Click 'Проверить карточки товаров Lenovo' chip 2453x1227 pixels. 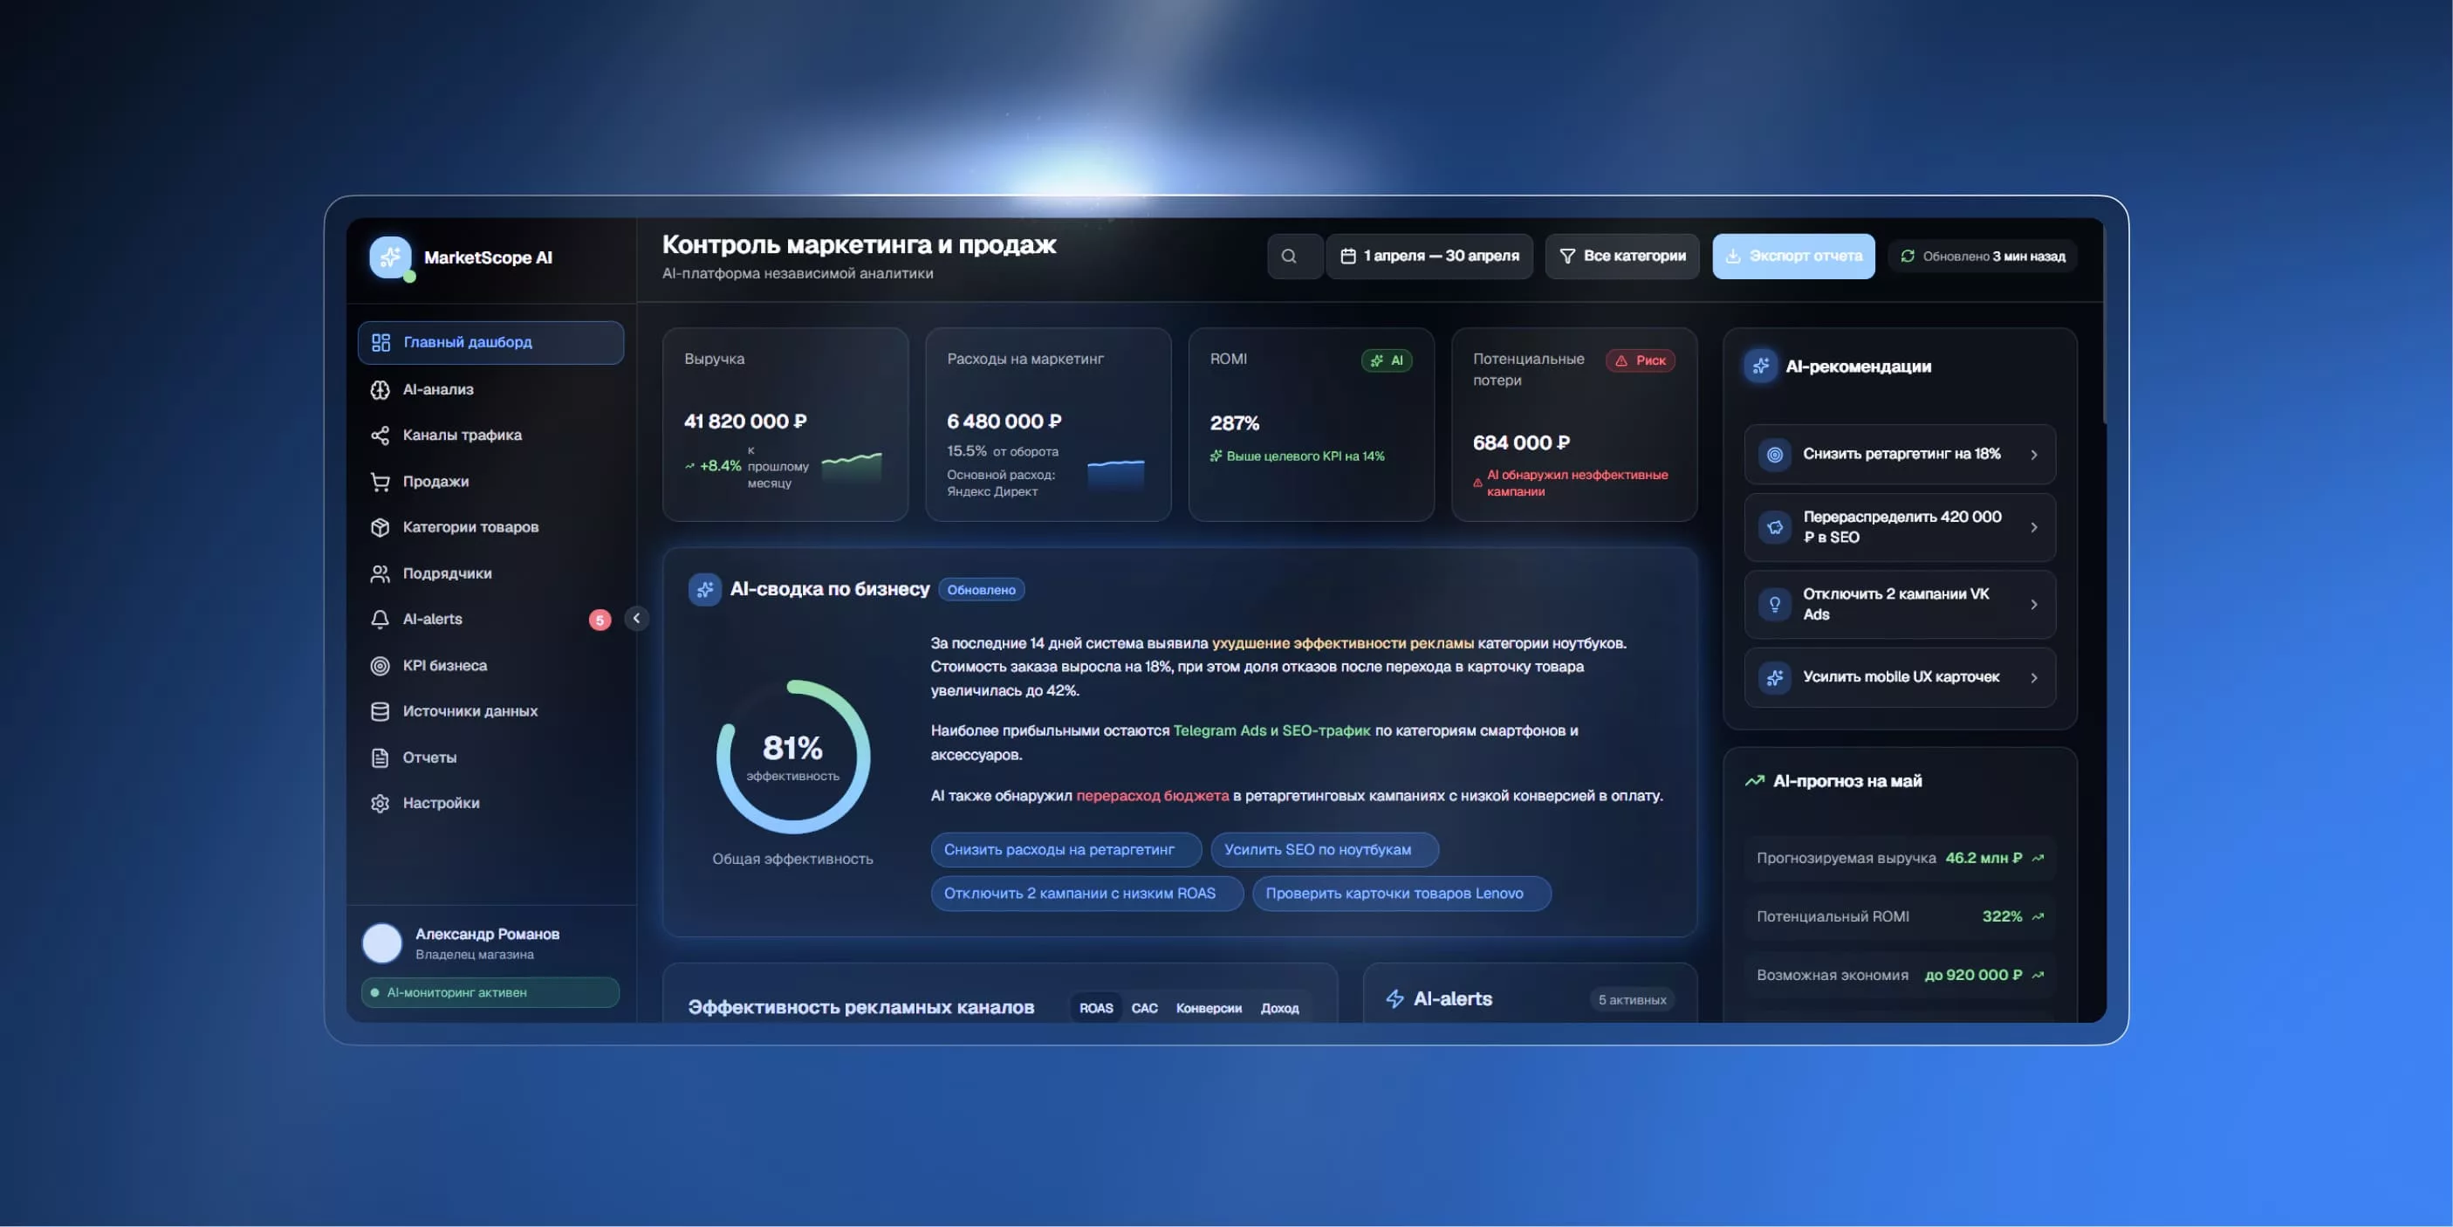point(1401,894)
